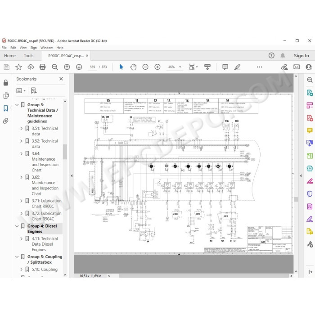
Task: Click Sign In
Action: (x=301, y=56)
